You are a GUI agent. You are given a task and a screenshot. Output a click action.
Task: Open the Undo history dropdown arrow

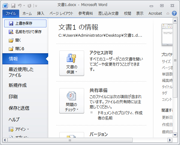[x=24, y=5]
